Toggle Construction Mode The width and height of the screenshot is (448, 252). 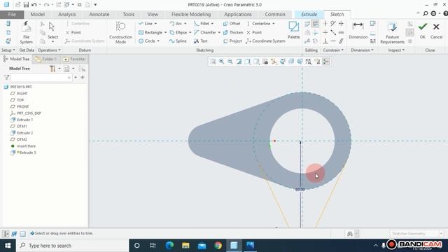[120, 32]
